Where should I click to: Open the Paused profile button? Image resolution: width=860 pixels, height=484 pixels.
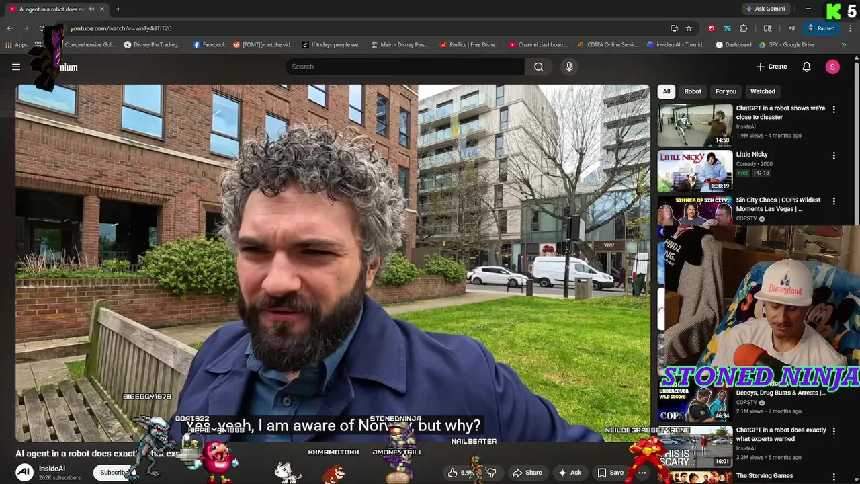(822, 28)
